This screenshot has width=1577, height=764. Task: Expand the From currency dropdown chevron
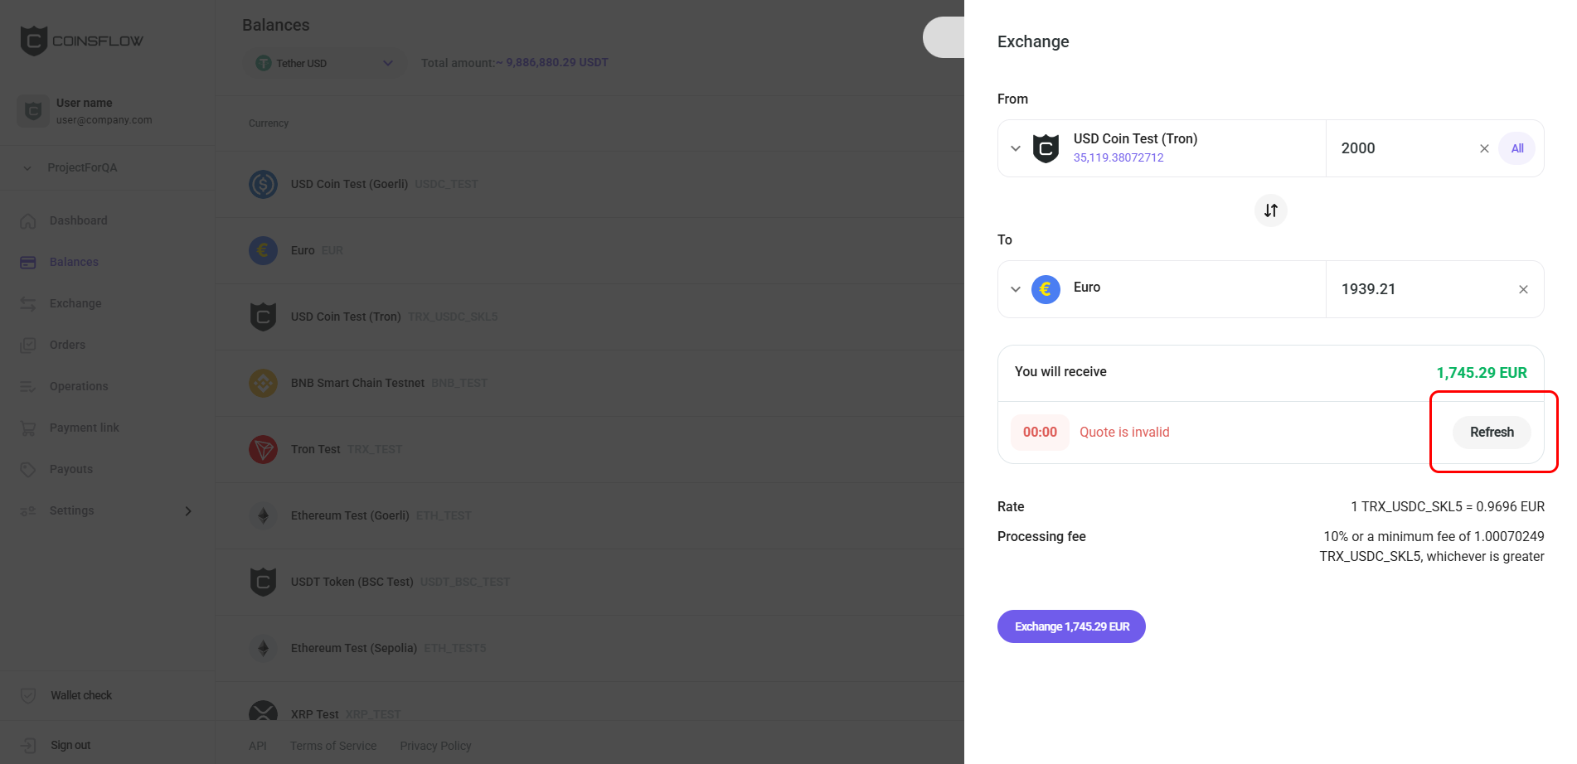point(1016,148)
